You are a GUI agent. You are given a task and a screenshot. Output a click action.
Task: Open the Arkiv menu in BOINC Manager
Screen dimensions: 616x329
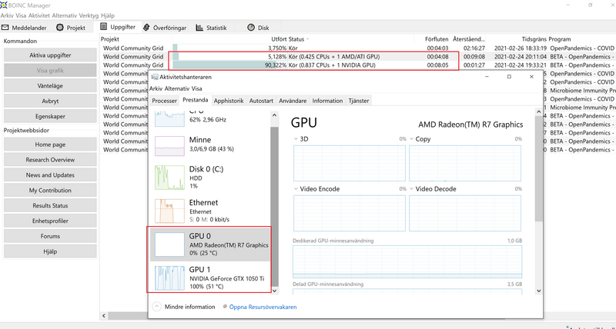(x=7, y=15)
